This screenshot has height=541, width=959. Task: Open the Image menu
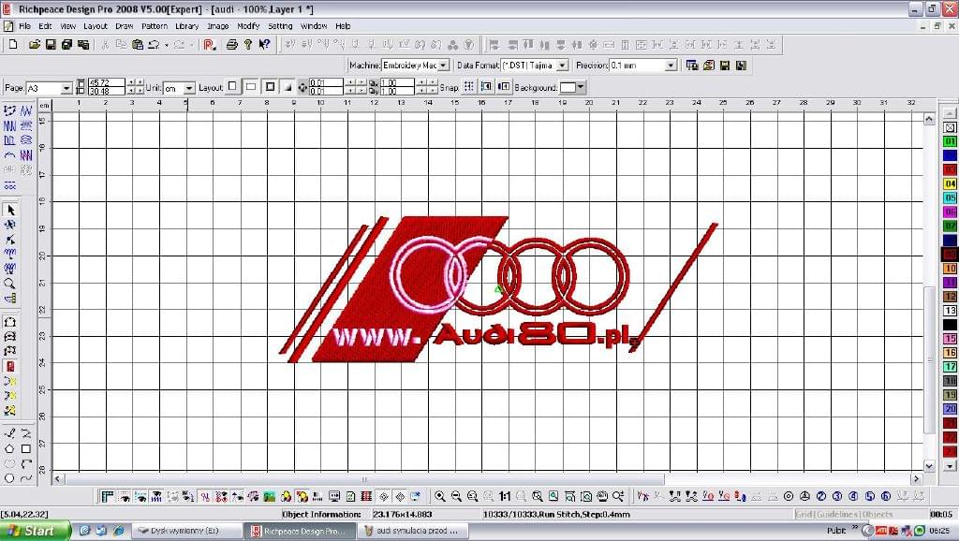point(217,26)
